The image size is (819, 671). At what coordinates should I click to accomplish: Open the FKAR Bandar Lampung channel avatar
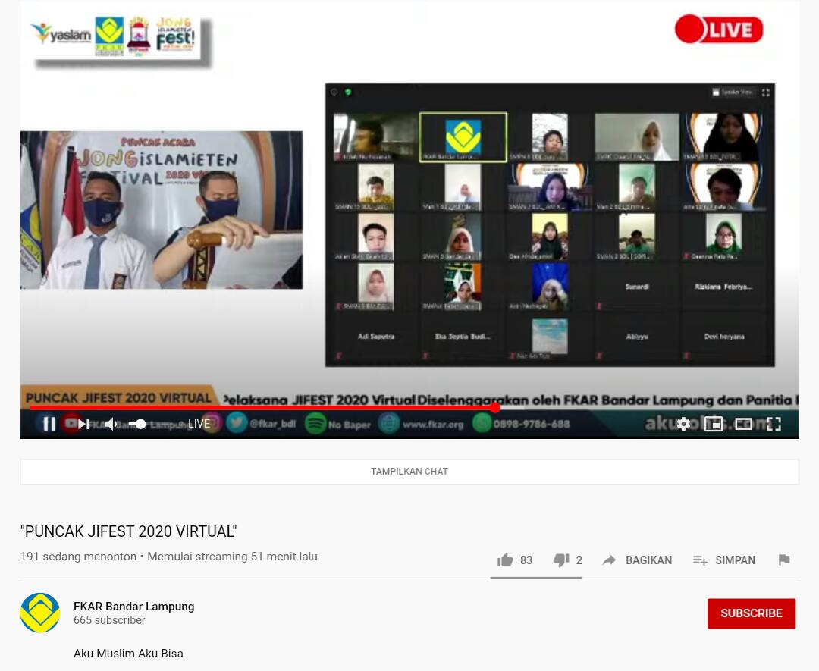(x=40, y=613)
